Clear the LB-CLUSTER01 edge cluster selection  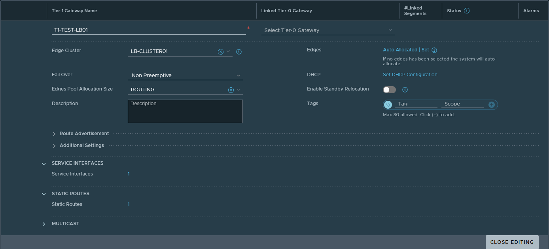coord(221,51)
